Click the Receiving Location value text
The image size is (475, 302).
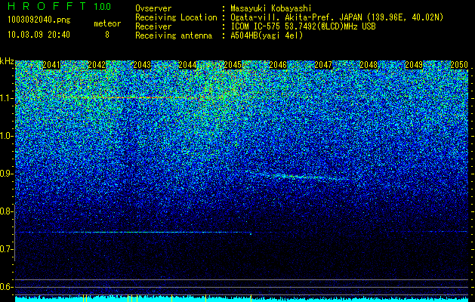click(337, 17)
